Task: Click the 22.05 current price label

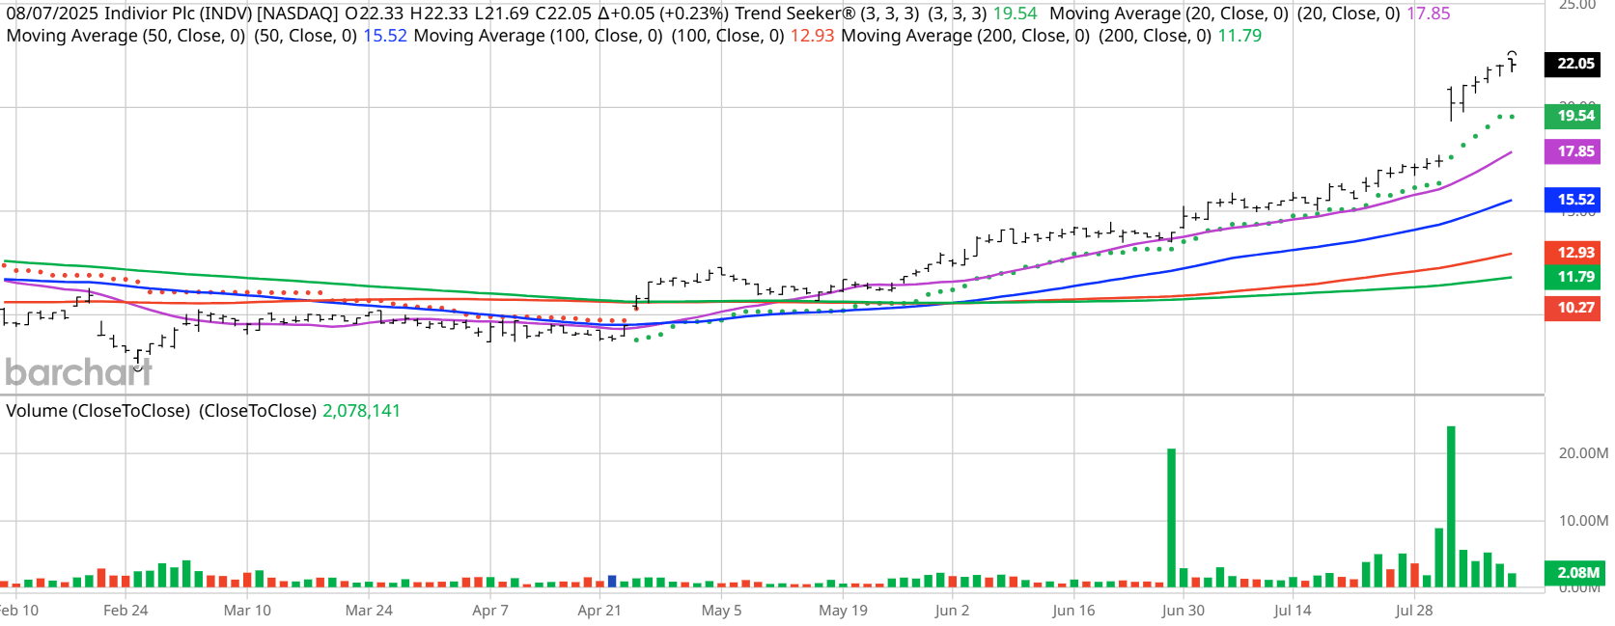Action: (1573, 64)
